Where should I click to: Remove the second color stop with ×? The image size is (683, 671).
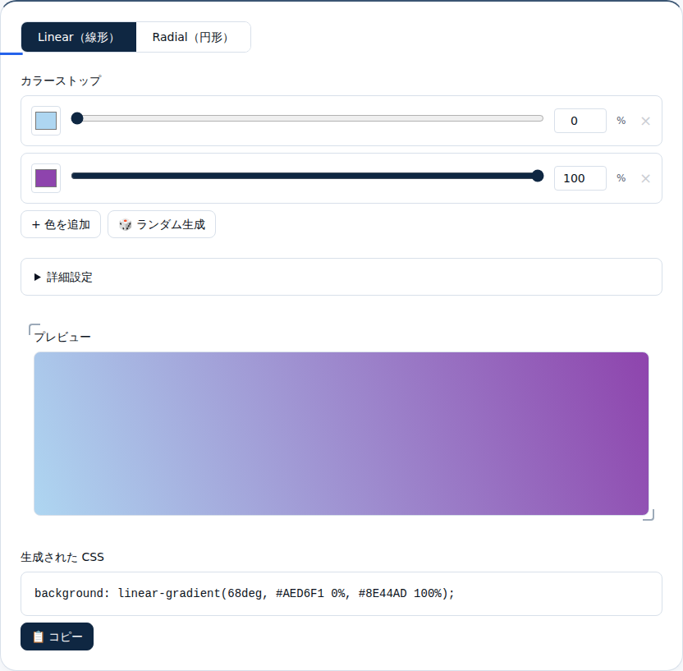click(x=645, y=179)
